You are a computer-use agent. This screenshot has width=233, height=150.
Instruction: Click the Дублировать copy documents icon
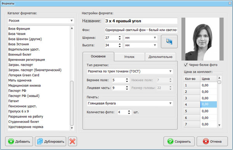(40, 141)
